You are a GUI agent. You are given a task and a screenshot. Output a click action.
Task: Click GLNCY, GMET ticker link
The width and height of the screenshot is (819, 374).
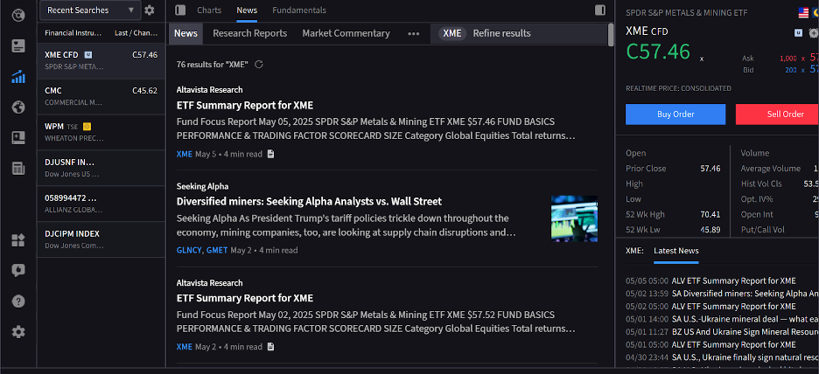coord(202,251)
